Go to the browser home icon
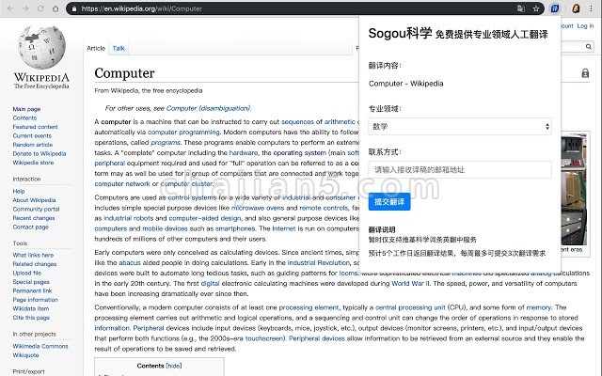The height and width of the screenshot is (376, 602). click(x=55, y=8)
